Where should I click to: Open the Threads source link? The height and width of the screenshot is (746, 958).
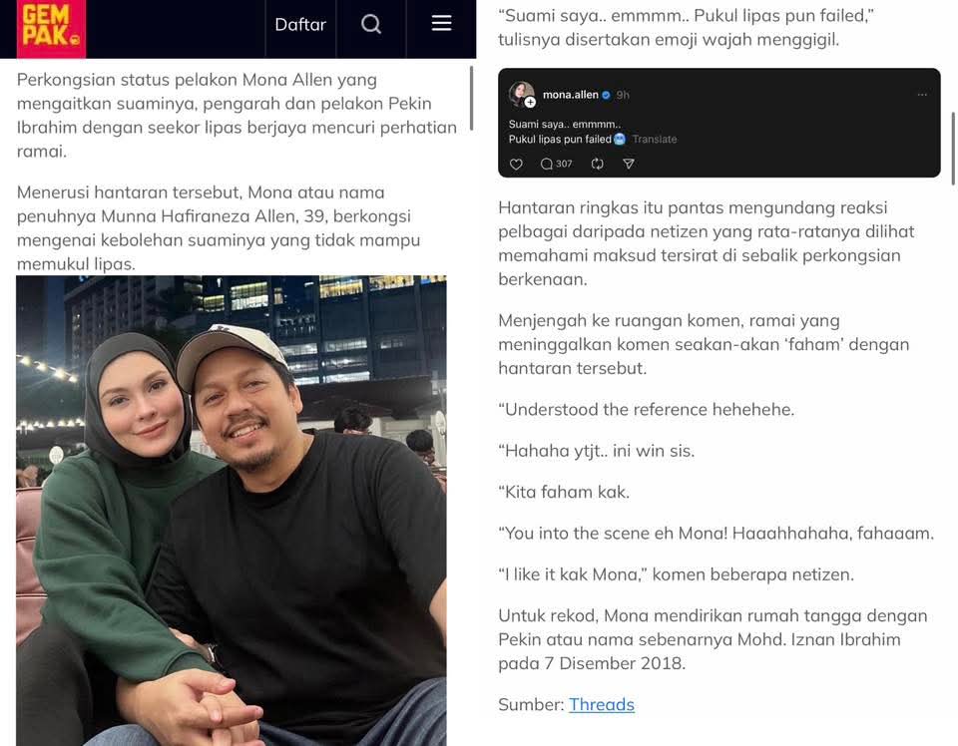(x=601, y=704)
